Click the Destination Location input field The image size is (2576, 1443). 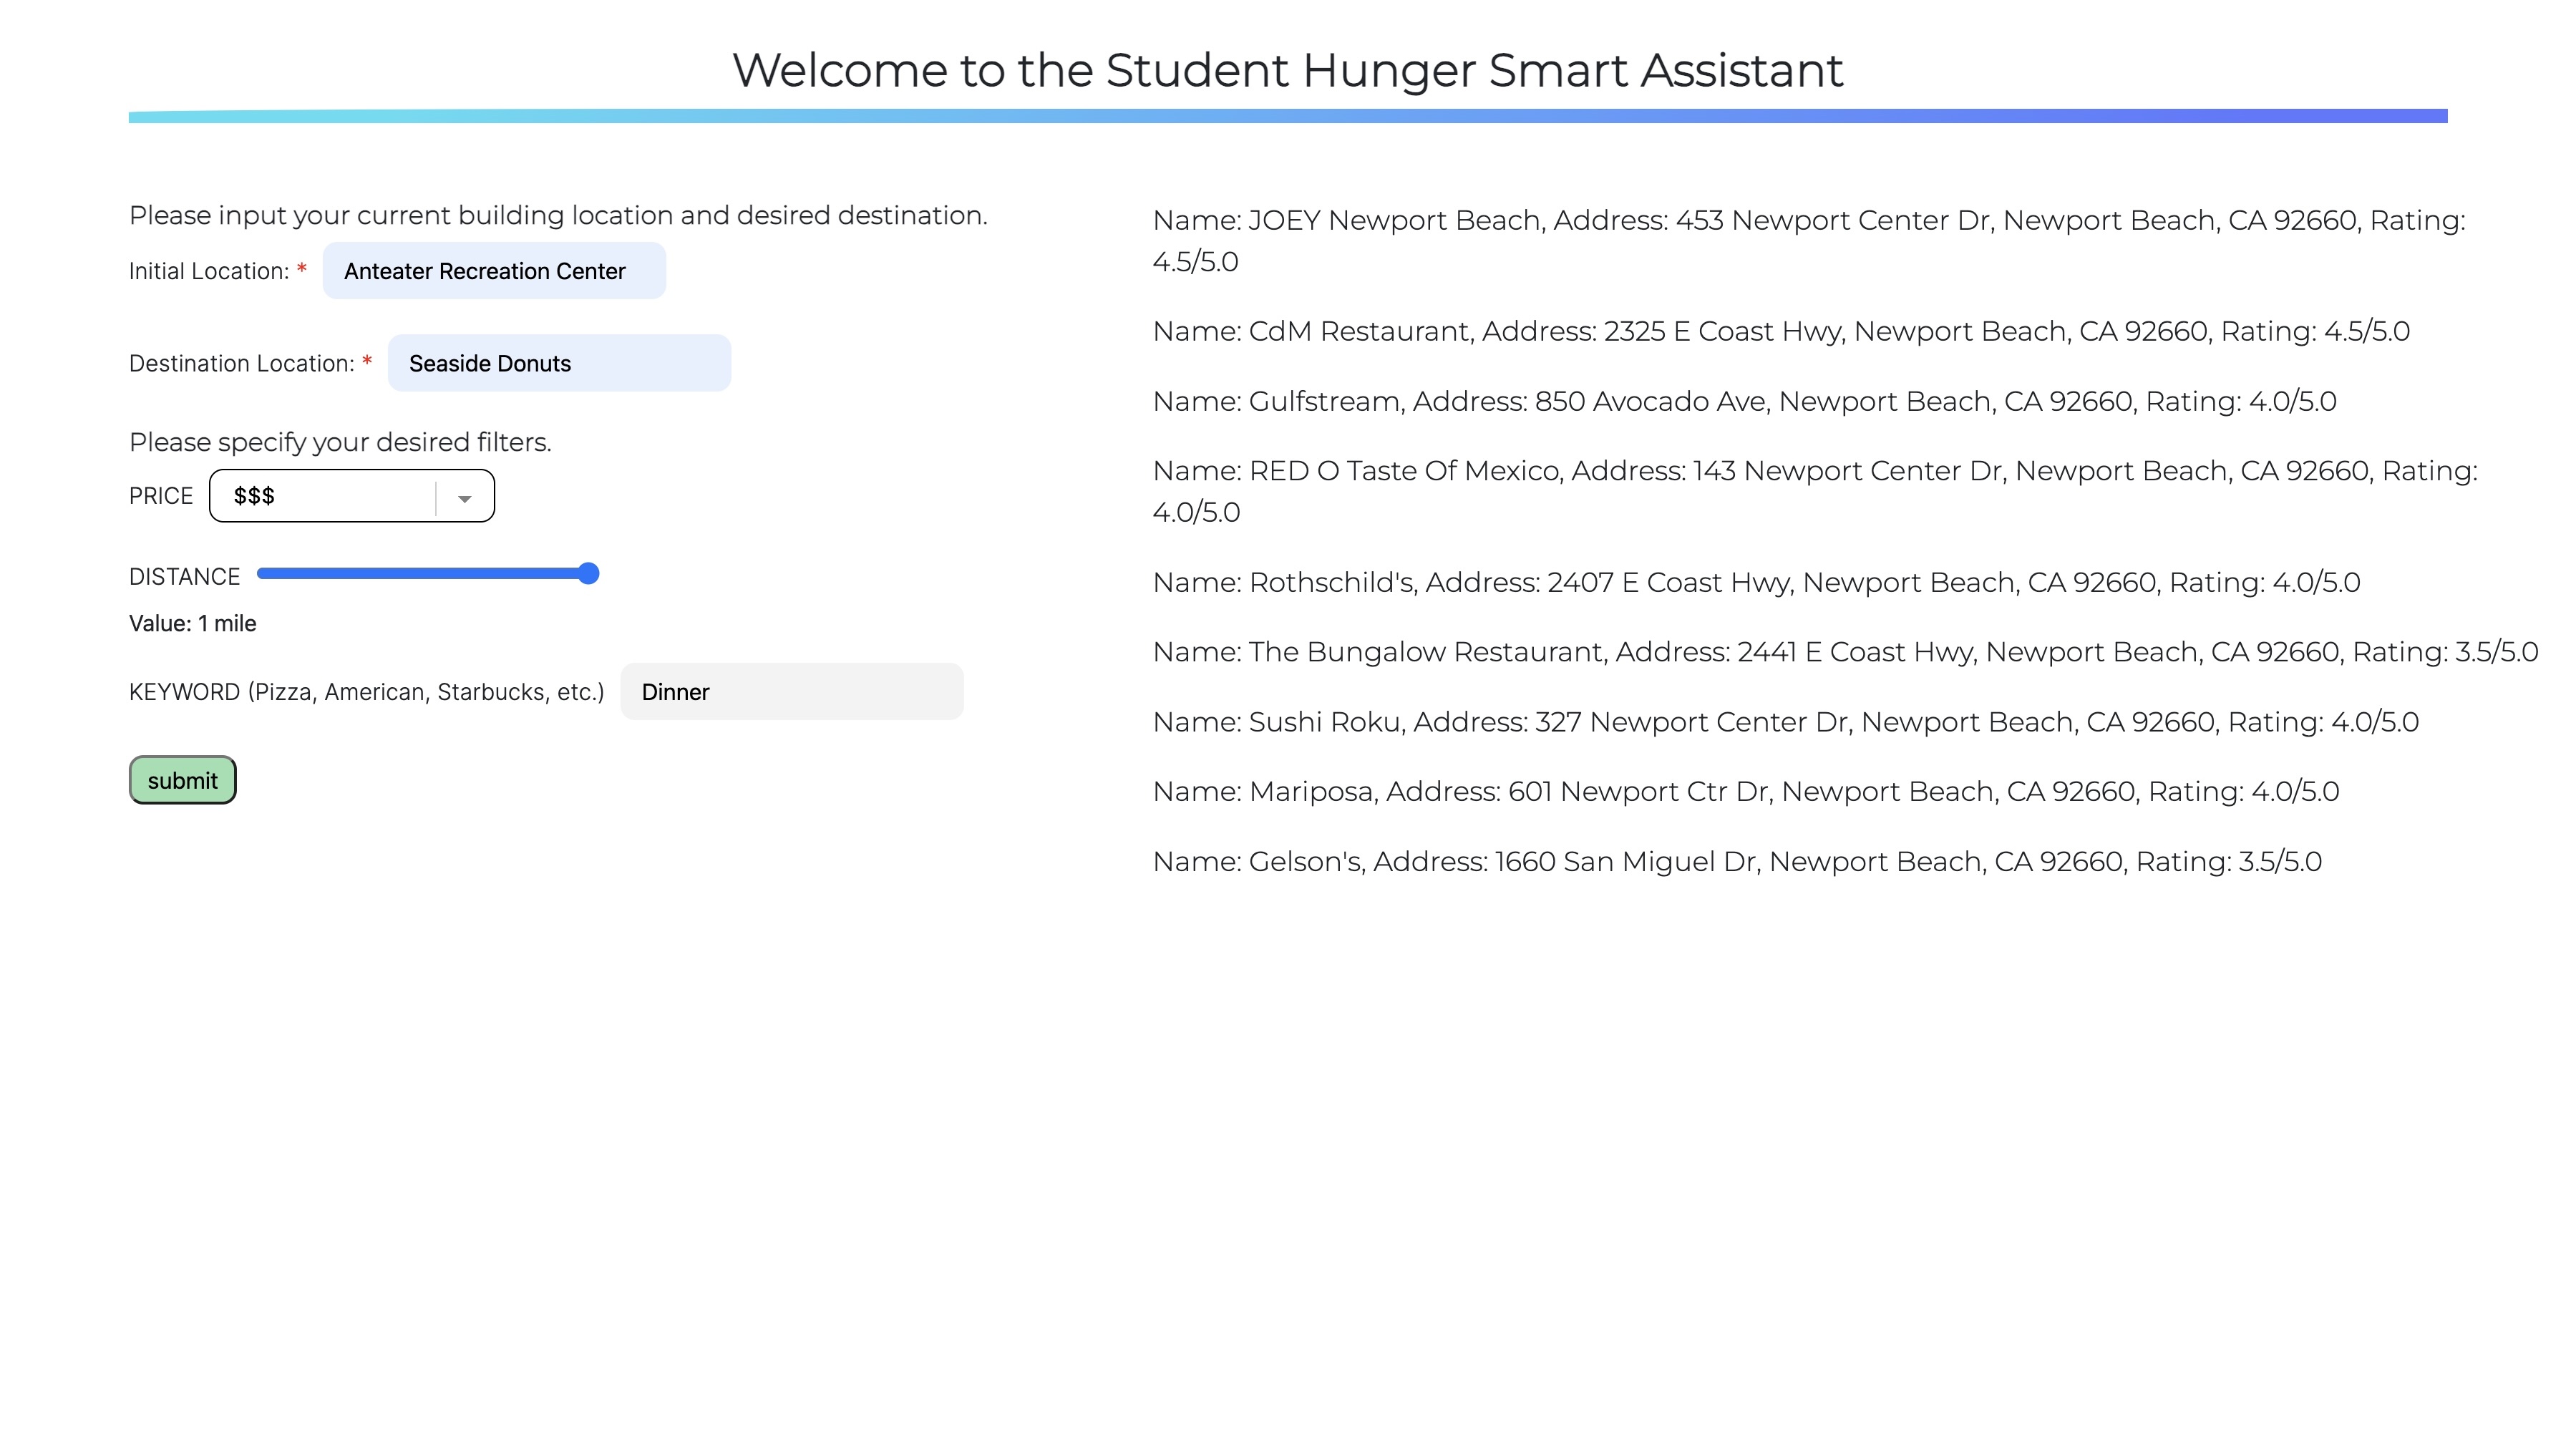558,363
